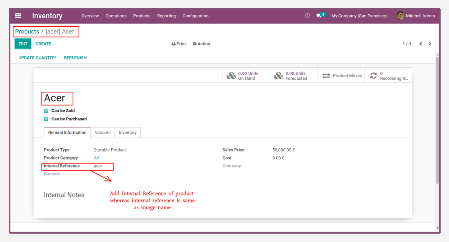Click the Company field label
Viewport: 449px width, 242px height.
coord(232,166)
